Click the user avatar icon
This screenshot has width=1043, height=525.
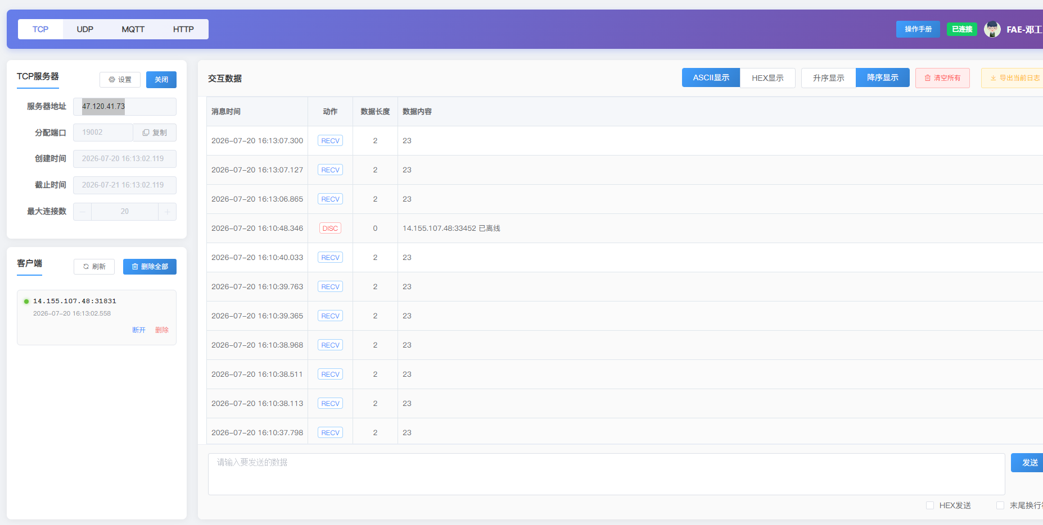[992, 29]
